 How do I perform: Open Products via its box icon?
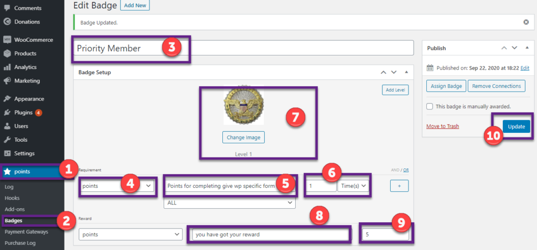[x=7, y=53]
